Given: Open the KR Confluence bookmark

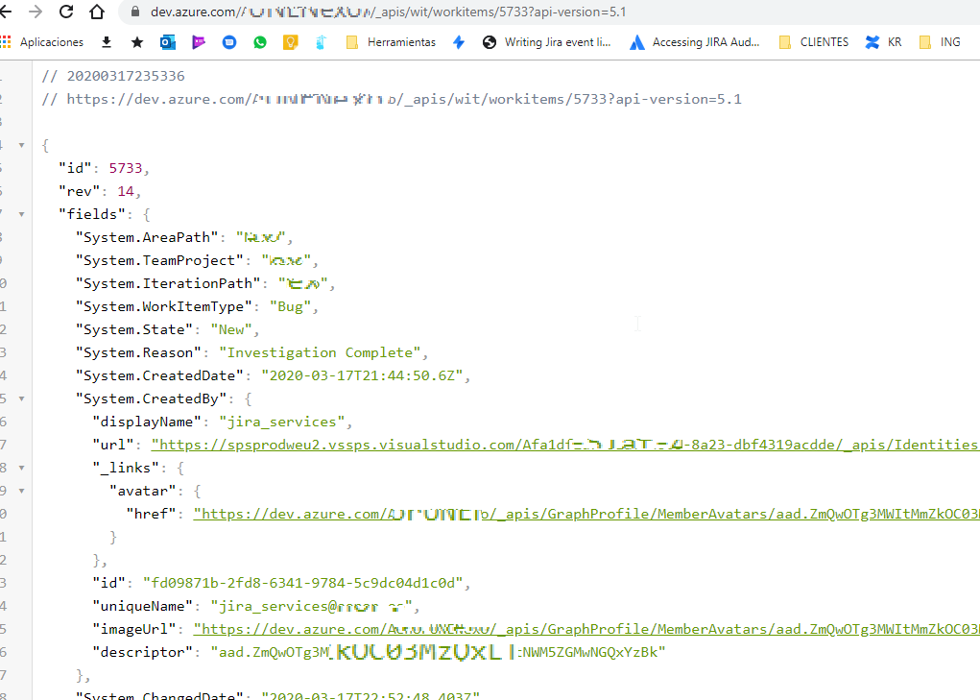Looking at the screenshot, I should (x=883, y=42).
